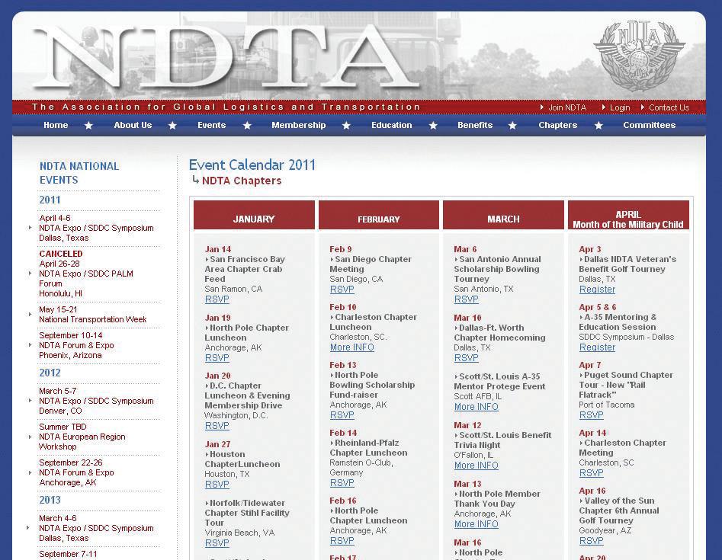The height and width of the screenshot is (560, 722).
Task: Open D.C. Chapter Luncheon & Evening Membership Drive
Action: click(247, 395)
